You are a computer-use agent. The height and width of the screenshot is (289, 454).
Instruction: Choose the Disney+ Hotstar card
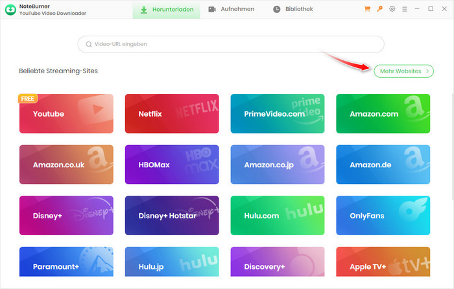coord(172,216)
